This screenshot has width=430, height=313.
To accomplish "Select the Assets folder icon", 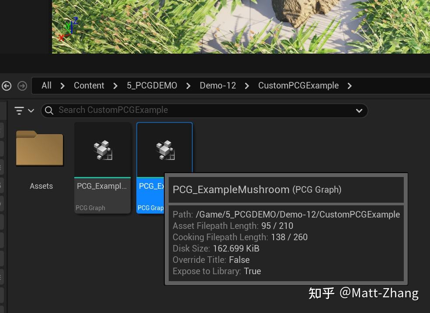I will click(40, 148).
